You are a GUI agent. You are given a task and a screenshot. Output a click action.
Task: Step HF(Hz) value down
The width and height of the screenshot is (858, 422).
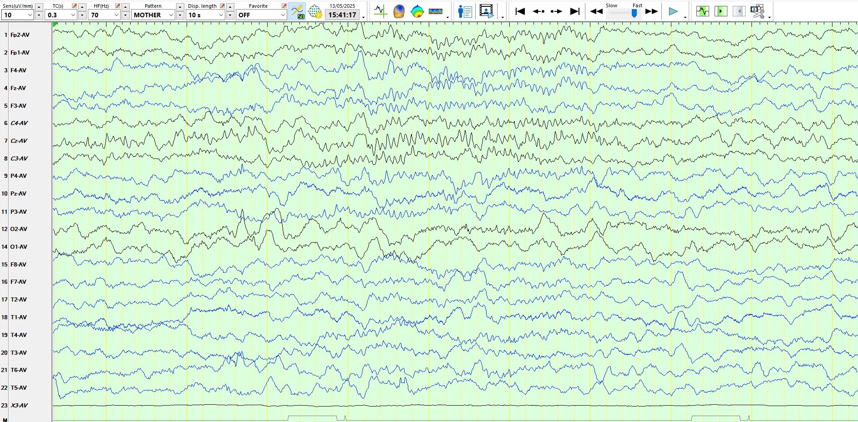point(126,15)
